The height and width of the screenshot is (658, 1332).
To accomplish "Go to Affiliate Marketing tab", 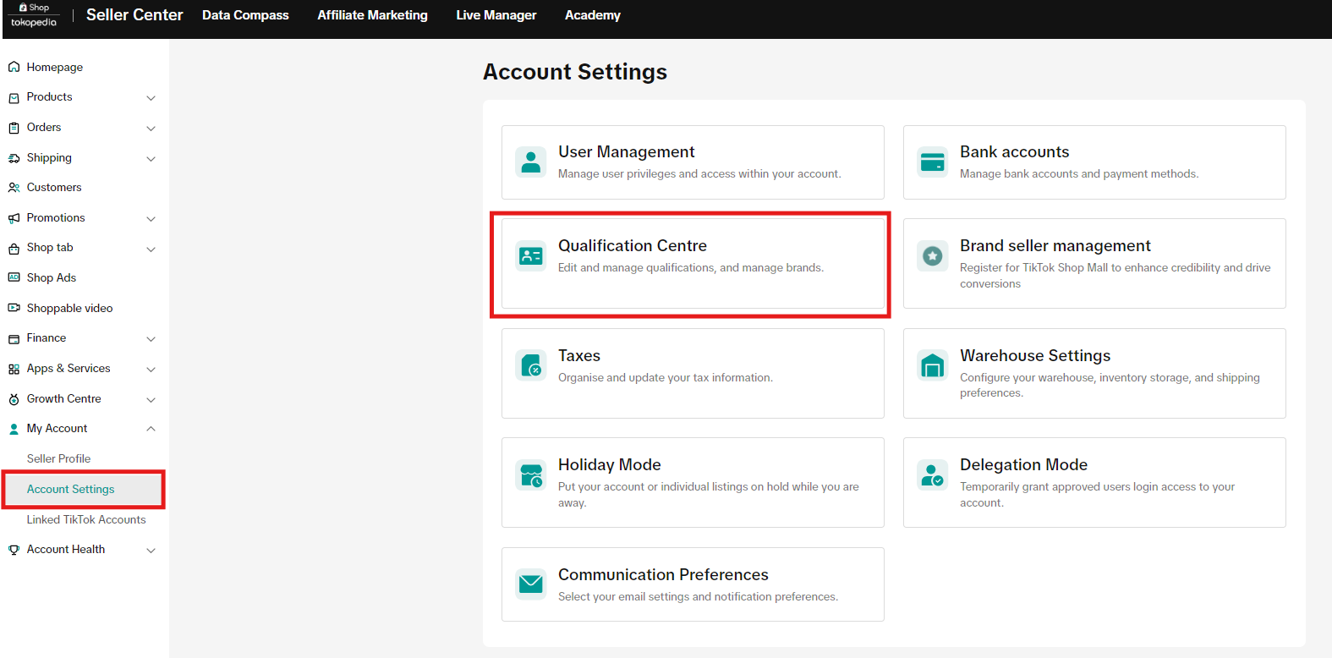I will tap(372, 15).
